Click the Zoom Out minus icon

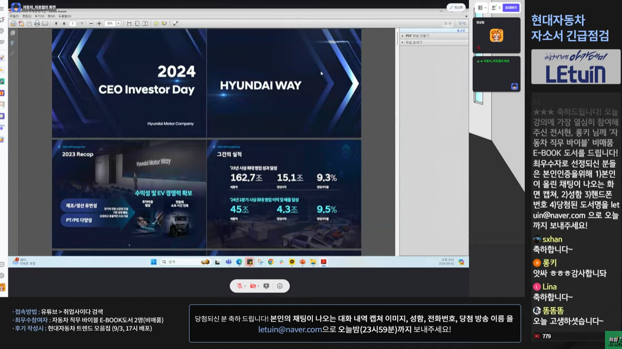pyautogui.click(x=91, y=24)
